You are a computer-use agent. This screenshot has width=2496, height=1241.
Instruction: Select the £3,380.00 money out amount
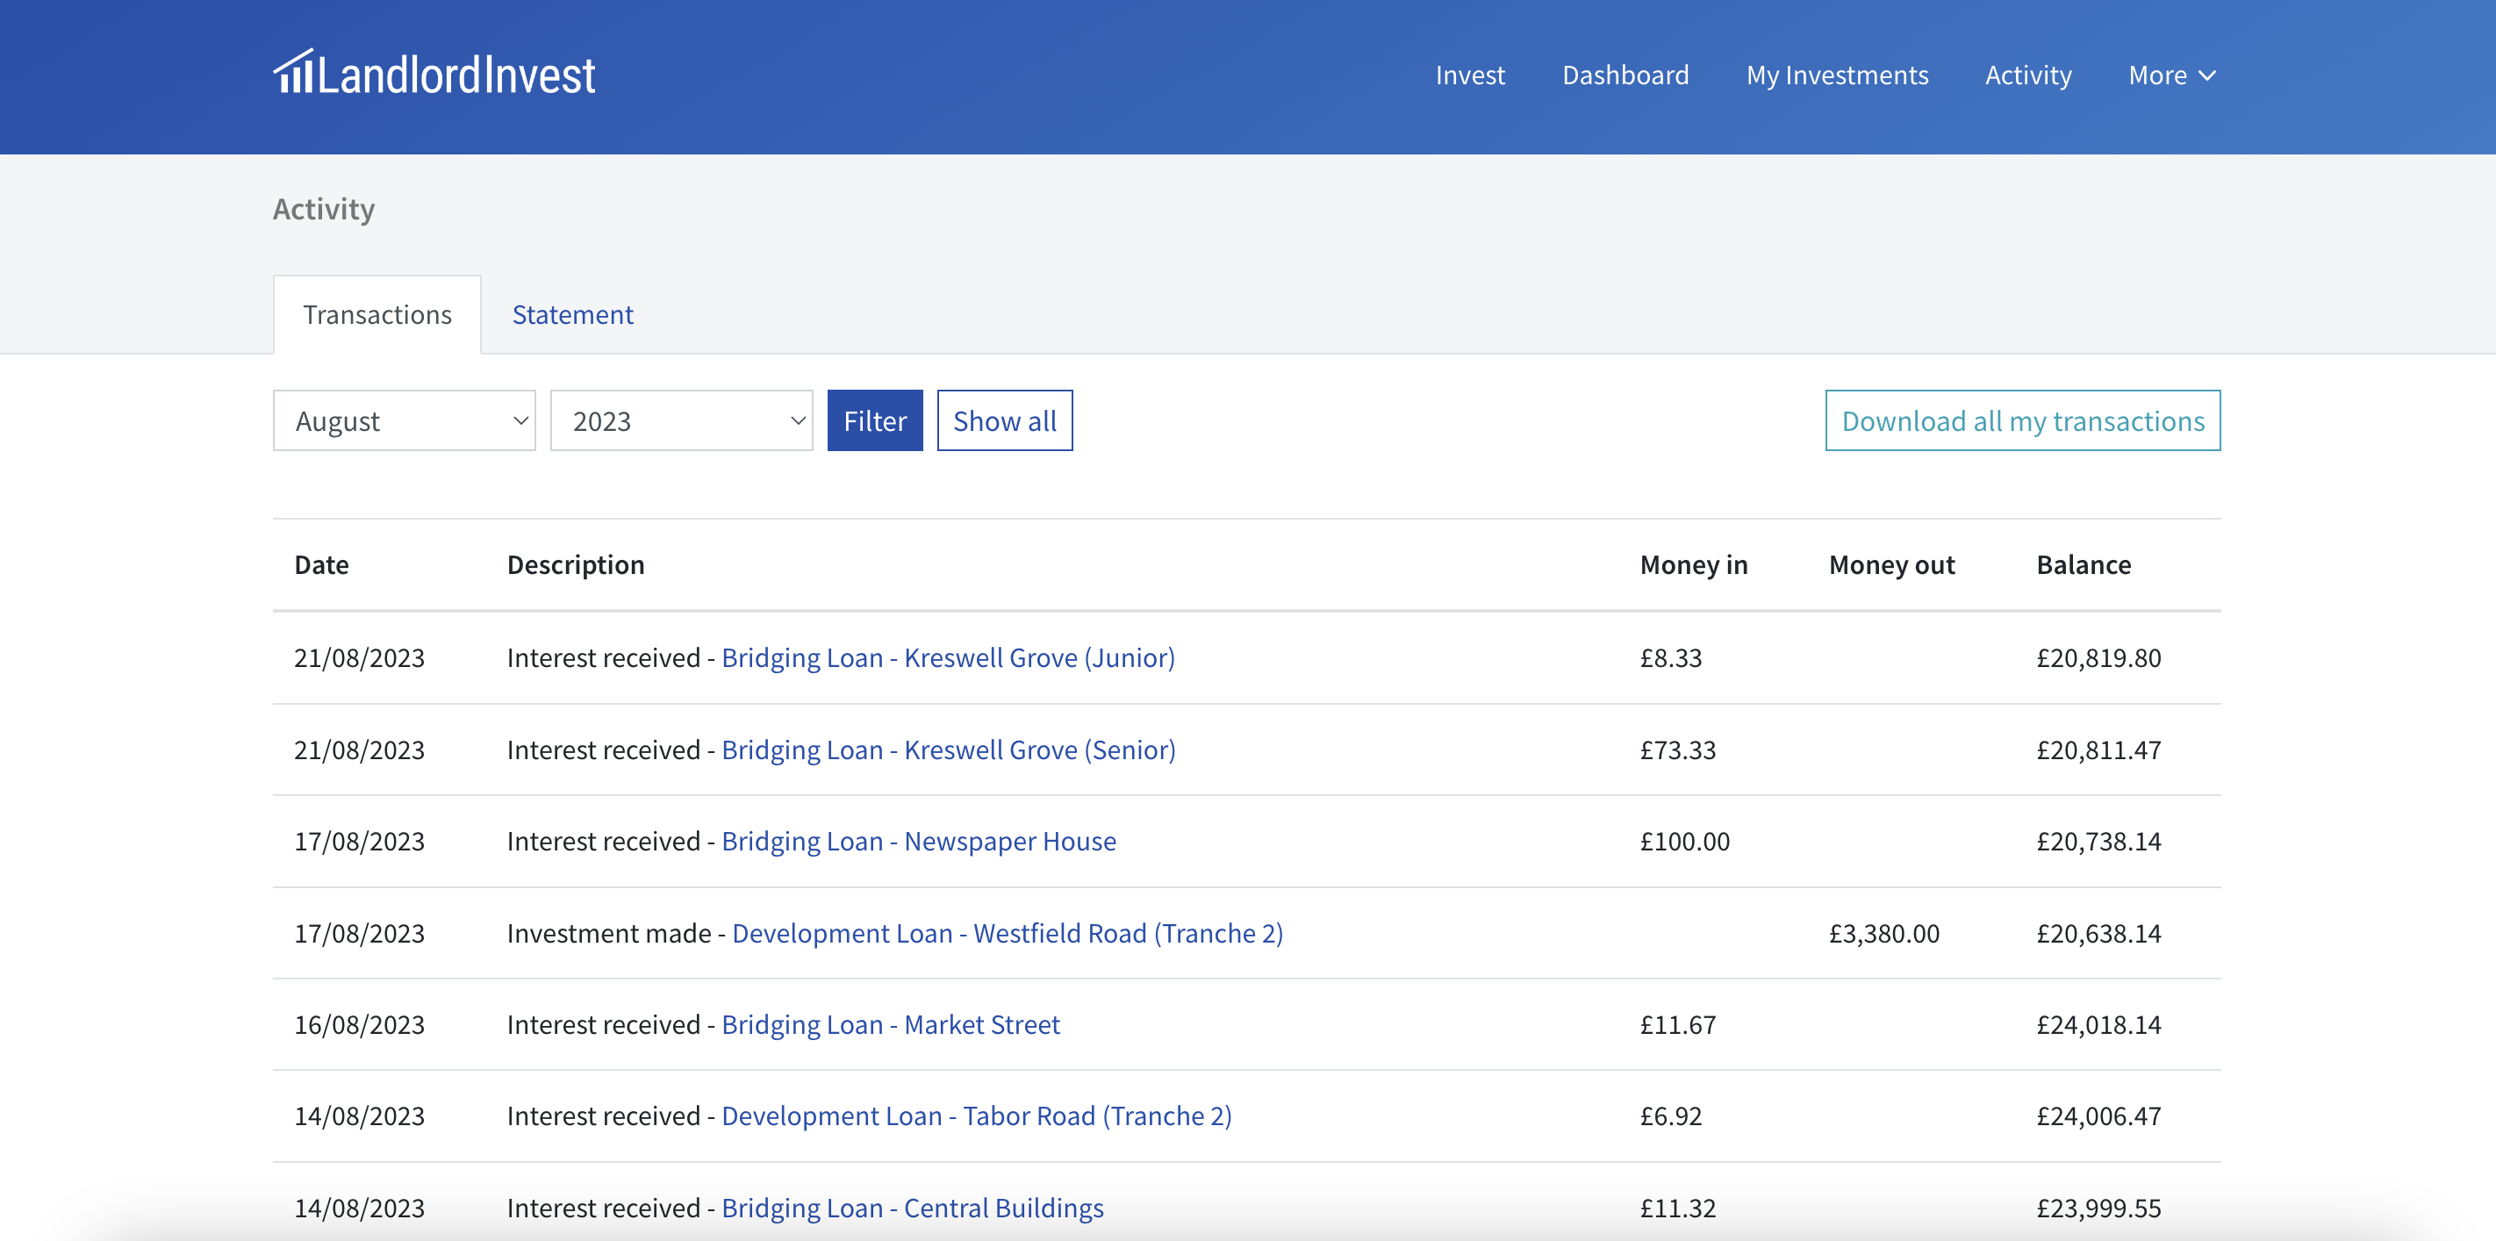[1883, 933]
